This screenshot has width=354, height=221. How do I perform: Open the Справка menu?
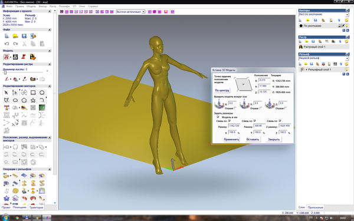[93, 6]
